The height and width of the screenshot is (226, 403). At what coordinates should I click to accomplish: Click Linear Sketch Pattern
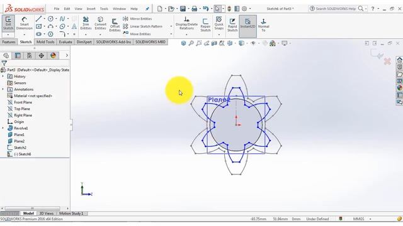pos(143,26)
